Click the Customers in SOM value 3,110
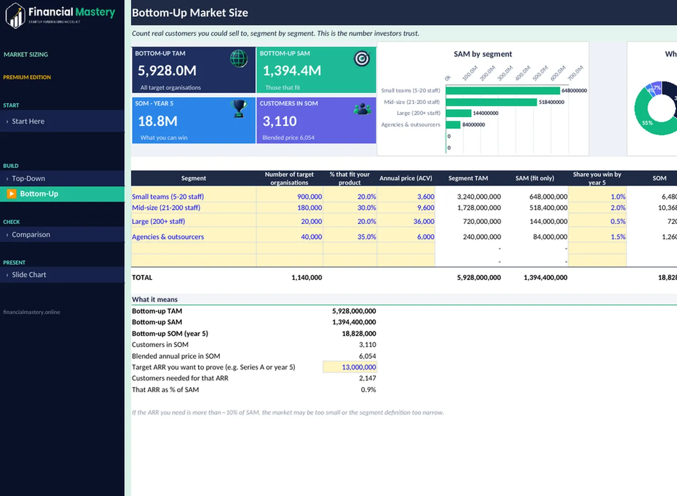Image resolution: width=677 pixels, height=496 pixels. coord(280,121)
